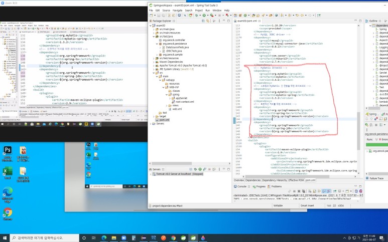Open the Window menu
The height and width of the screenshot is (242, 388).
(x=217, y=11)
